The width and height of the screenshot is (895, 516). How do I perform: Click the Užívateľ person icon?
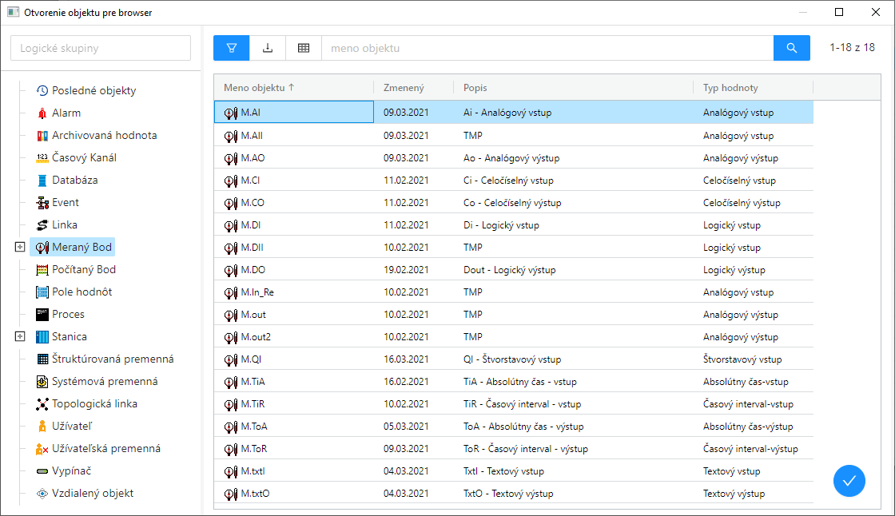point(42,427)
